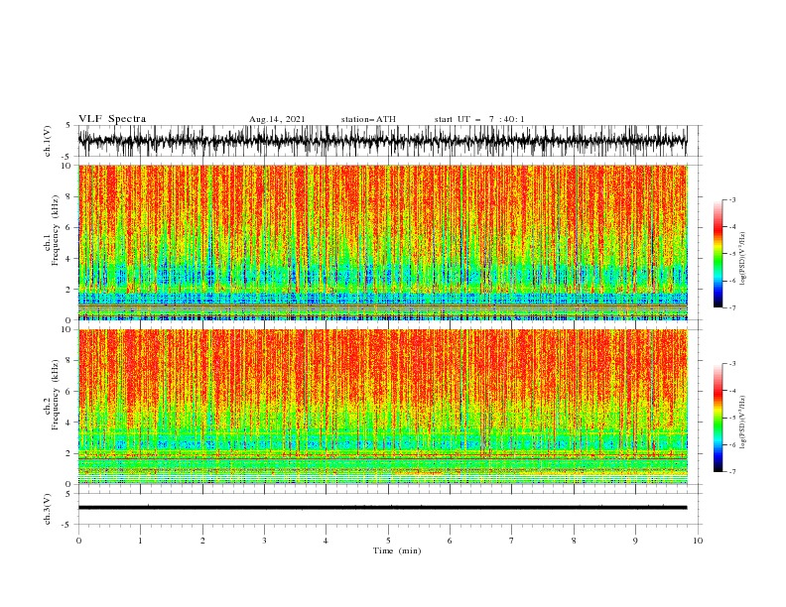
Task: Click the "VLF Spectra" plot title
Action: pyautogui.click(x=112, y=119)
